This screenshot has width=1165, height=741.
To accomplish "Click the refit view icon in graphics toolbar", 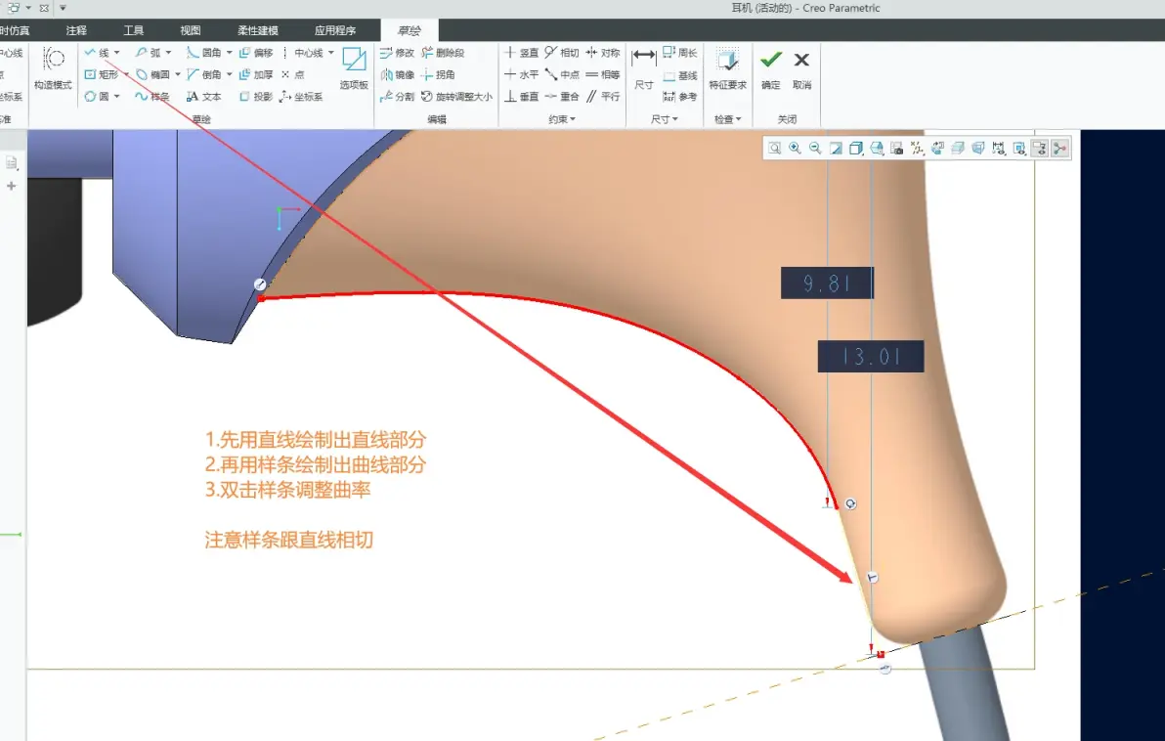I will click(775, 148).
